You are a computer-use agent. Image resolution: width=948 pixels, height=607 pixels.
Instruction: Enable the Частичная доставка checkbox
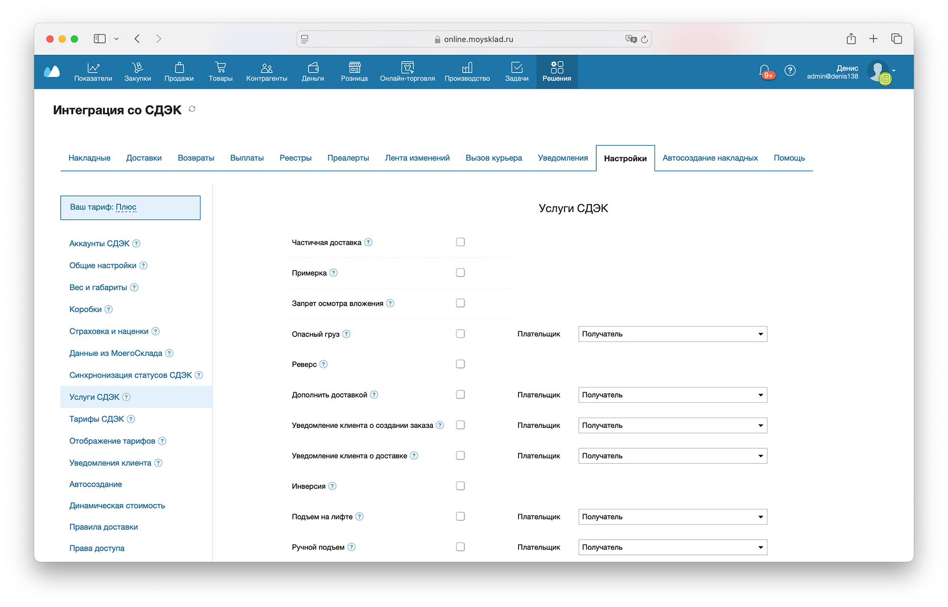pos(460,242)
